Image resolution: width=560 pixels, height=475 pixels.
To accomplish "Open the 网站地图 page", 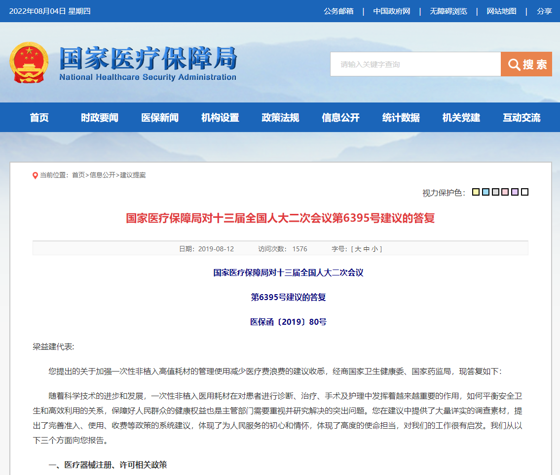I will tap(502, 10).
